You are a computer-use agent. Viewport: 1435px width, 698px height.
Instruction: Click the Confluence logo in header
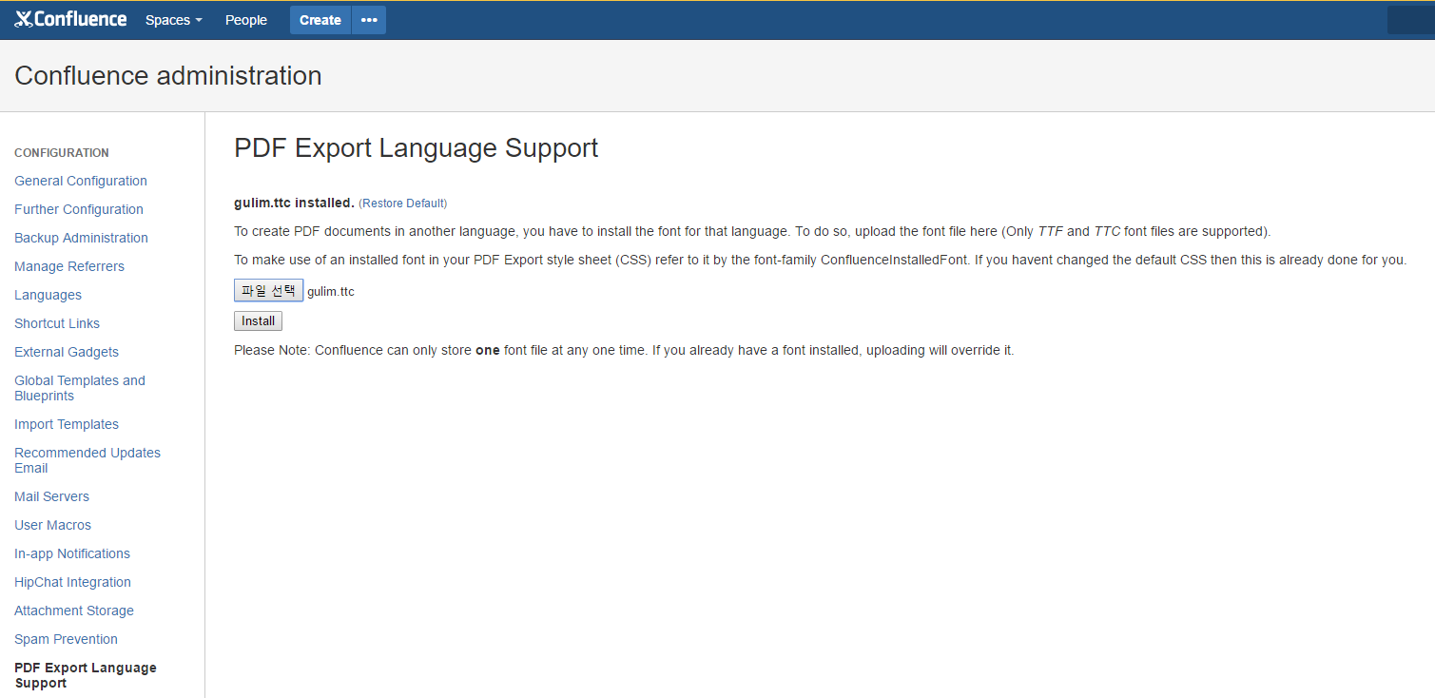click(70, 19)
